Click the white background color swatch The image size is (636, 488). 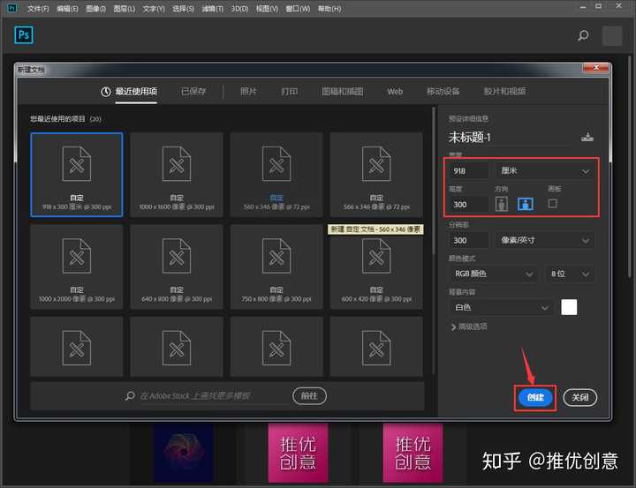[569, 307]
